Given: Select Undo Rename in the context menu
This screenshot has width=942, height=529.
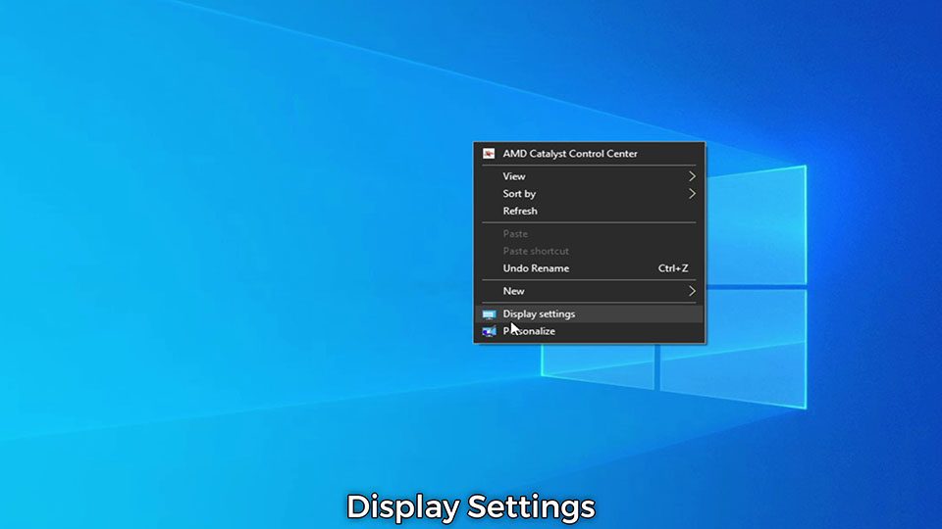Looking at the screenshot, I should (590, 268).
